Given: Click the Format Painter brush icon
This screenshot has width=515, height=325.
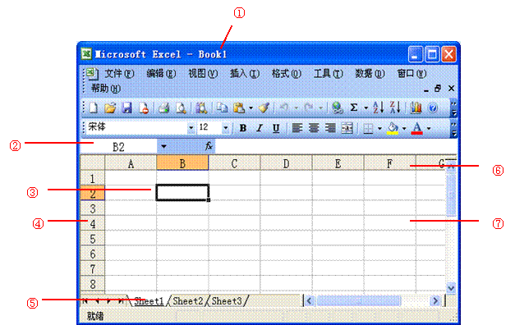Looking at the screenshot, I should click(x=264, y=108).
